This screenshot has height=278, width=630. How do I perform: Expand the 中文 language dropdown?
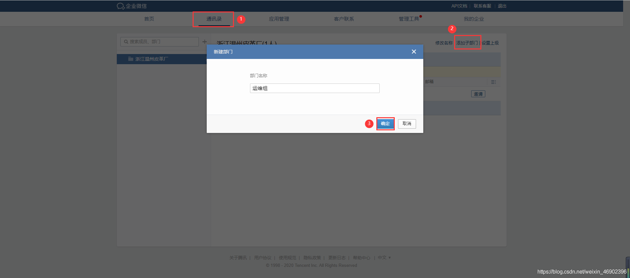tap(384, 258)
